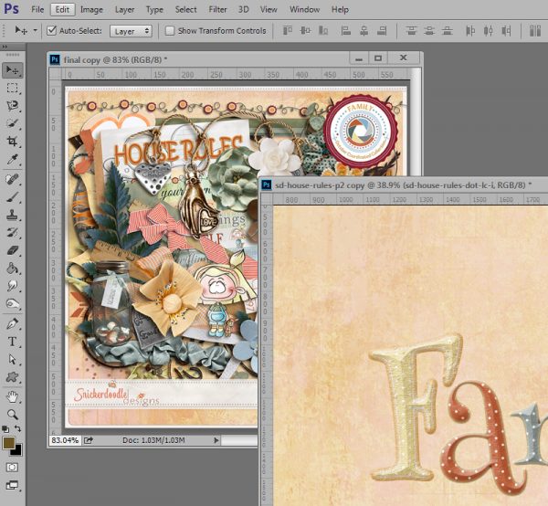Select the Paint Bucket tool
The image size is (548, 506).
[13, 269]
